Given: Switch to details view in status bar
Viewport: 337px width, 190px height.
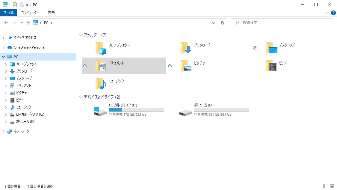Looking at the screenshot, I should click(x=326, y=186).
